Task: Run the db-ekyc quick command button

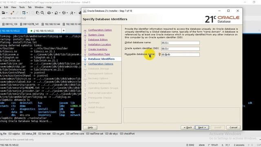Action: click(x=111, y=134)
